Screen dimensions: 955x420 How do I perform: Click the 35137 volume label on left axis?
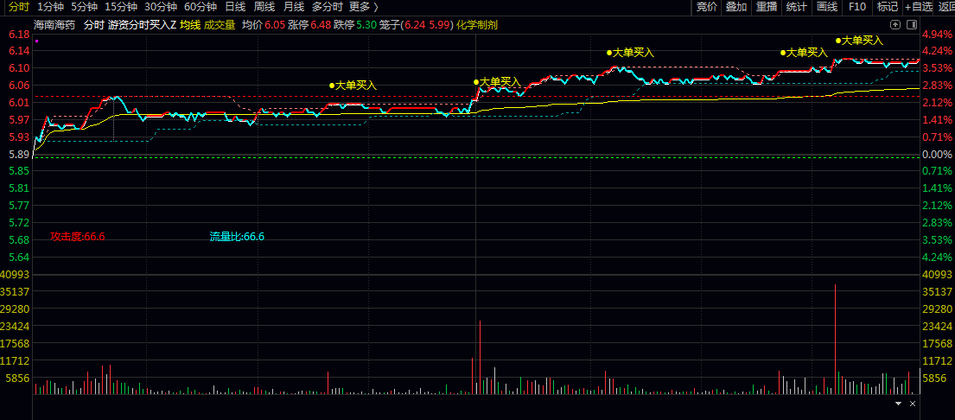pos(16,291)
